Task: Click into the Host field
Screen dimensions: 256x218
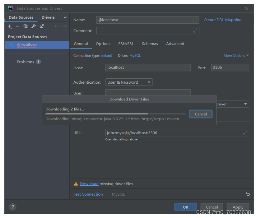Action: [x=148, y=67]
